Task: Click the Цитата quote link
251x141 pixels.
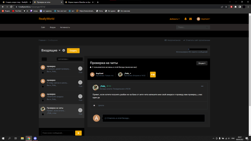Action: click(101, 105)
